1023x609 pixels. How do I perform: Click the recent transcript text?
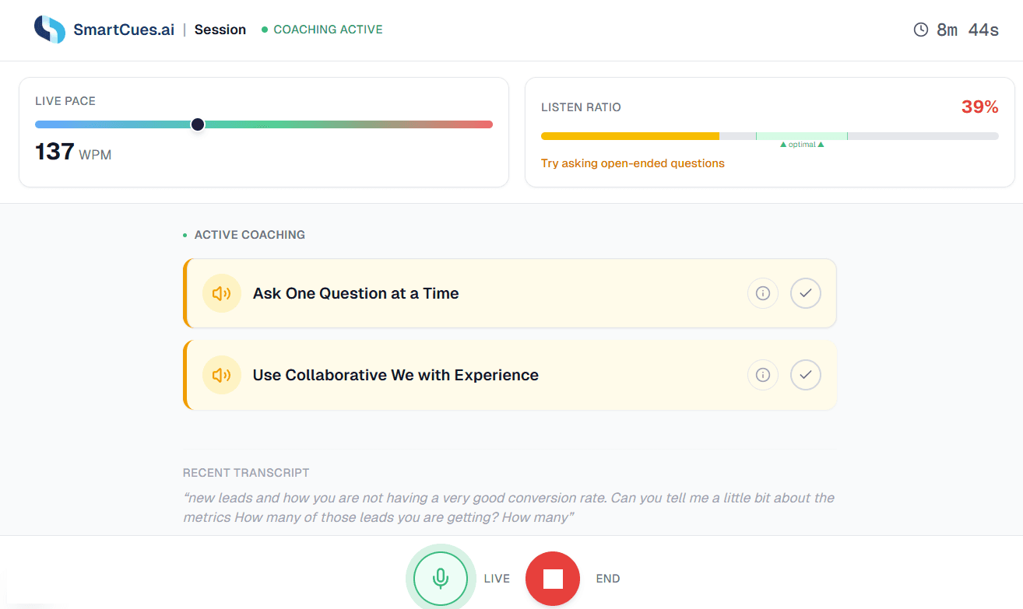tap(506, 506)
